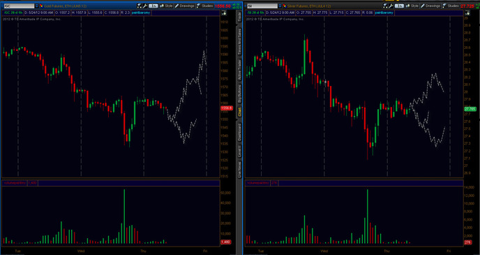Viewport: 480px width, 255px height.
Task: Click the clipboard color-link icon beside /GC symbol
Action: point(41,6)
